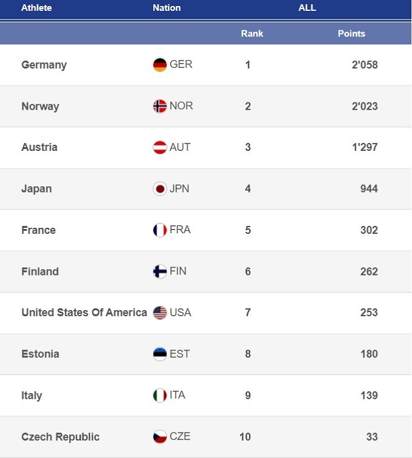Viewport: 412px width, 458px height.
Task: Click the Japan flag icon
Action: (160, 189)
